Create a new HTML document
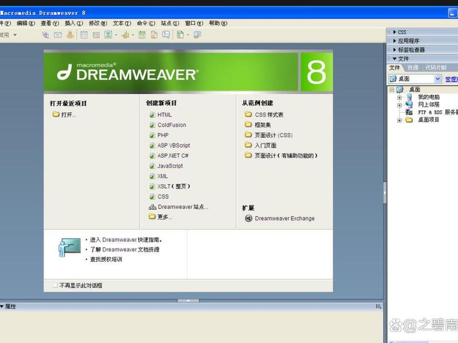Viewport: 458px width, 343px height. (164, 115)
